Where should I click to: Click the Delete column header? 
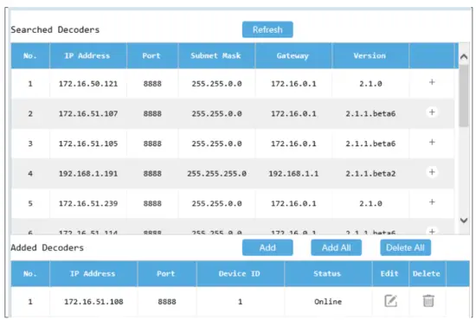click(x=428, y=273)
